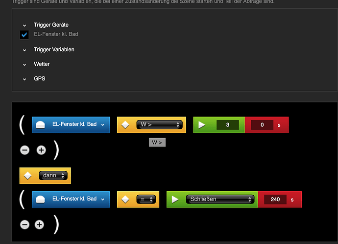This screenshot has height=244, width=338.
Task: Open the '=' operator dropdown in second block
Action: coord(146,199)
